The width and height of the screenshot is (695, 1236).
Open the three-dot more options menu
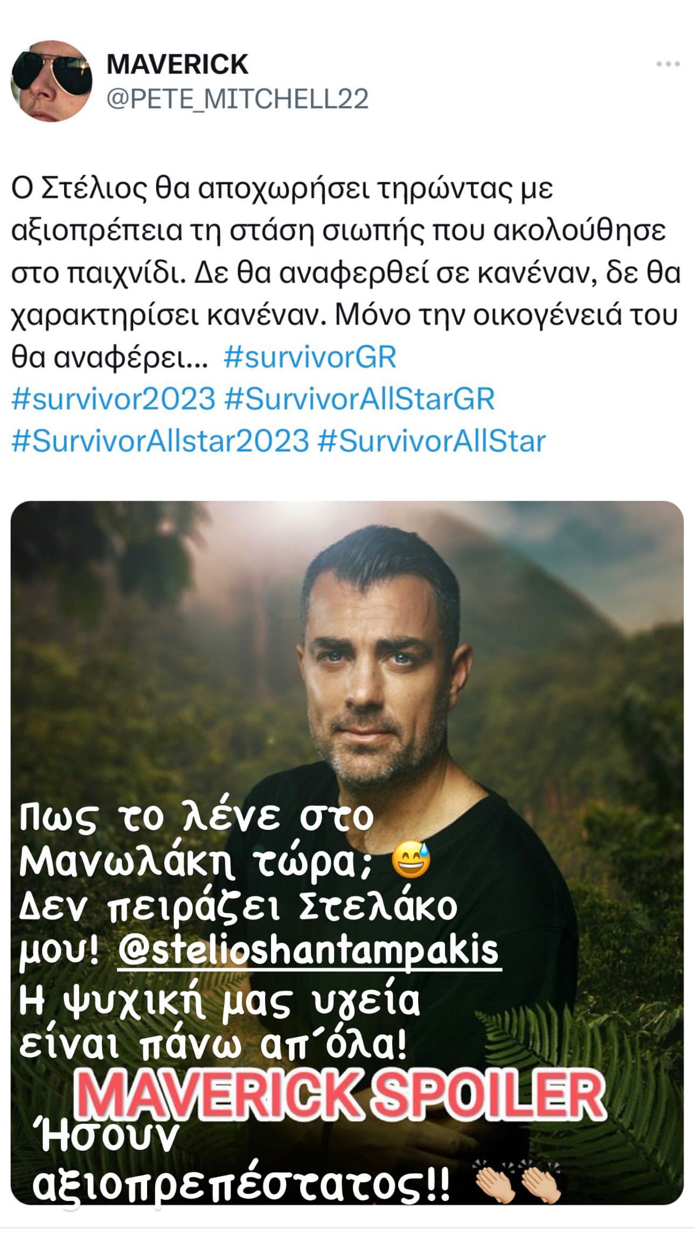tap(668, 64)
